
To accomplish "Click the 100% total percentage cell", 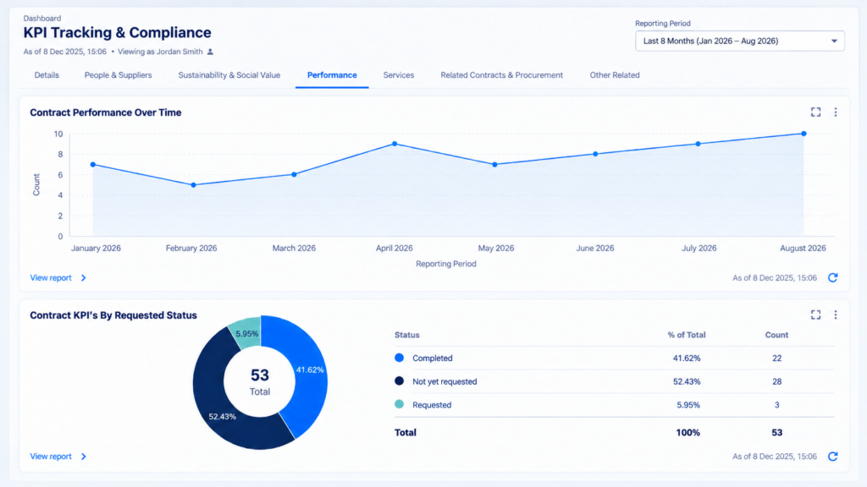I will pos(688,432).
